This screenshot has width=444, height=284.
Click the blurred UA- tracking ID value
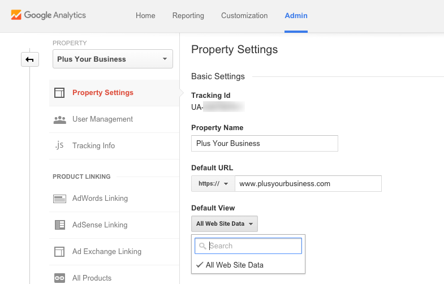point(218,107)
